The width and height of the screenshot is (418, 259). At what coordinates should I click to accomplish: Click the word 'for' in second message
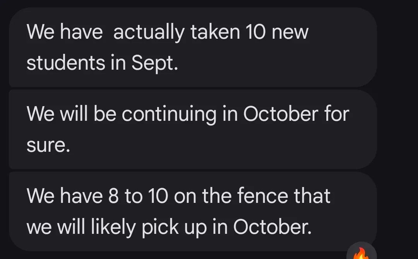[x=336, y=114]
